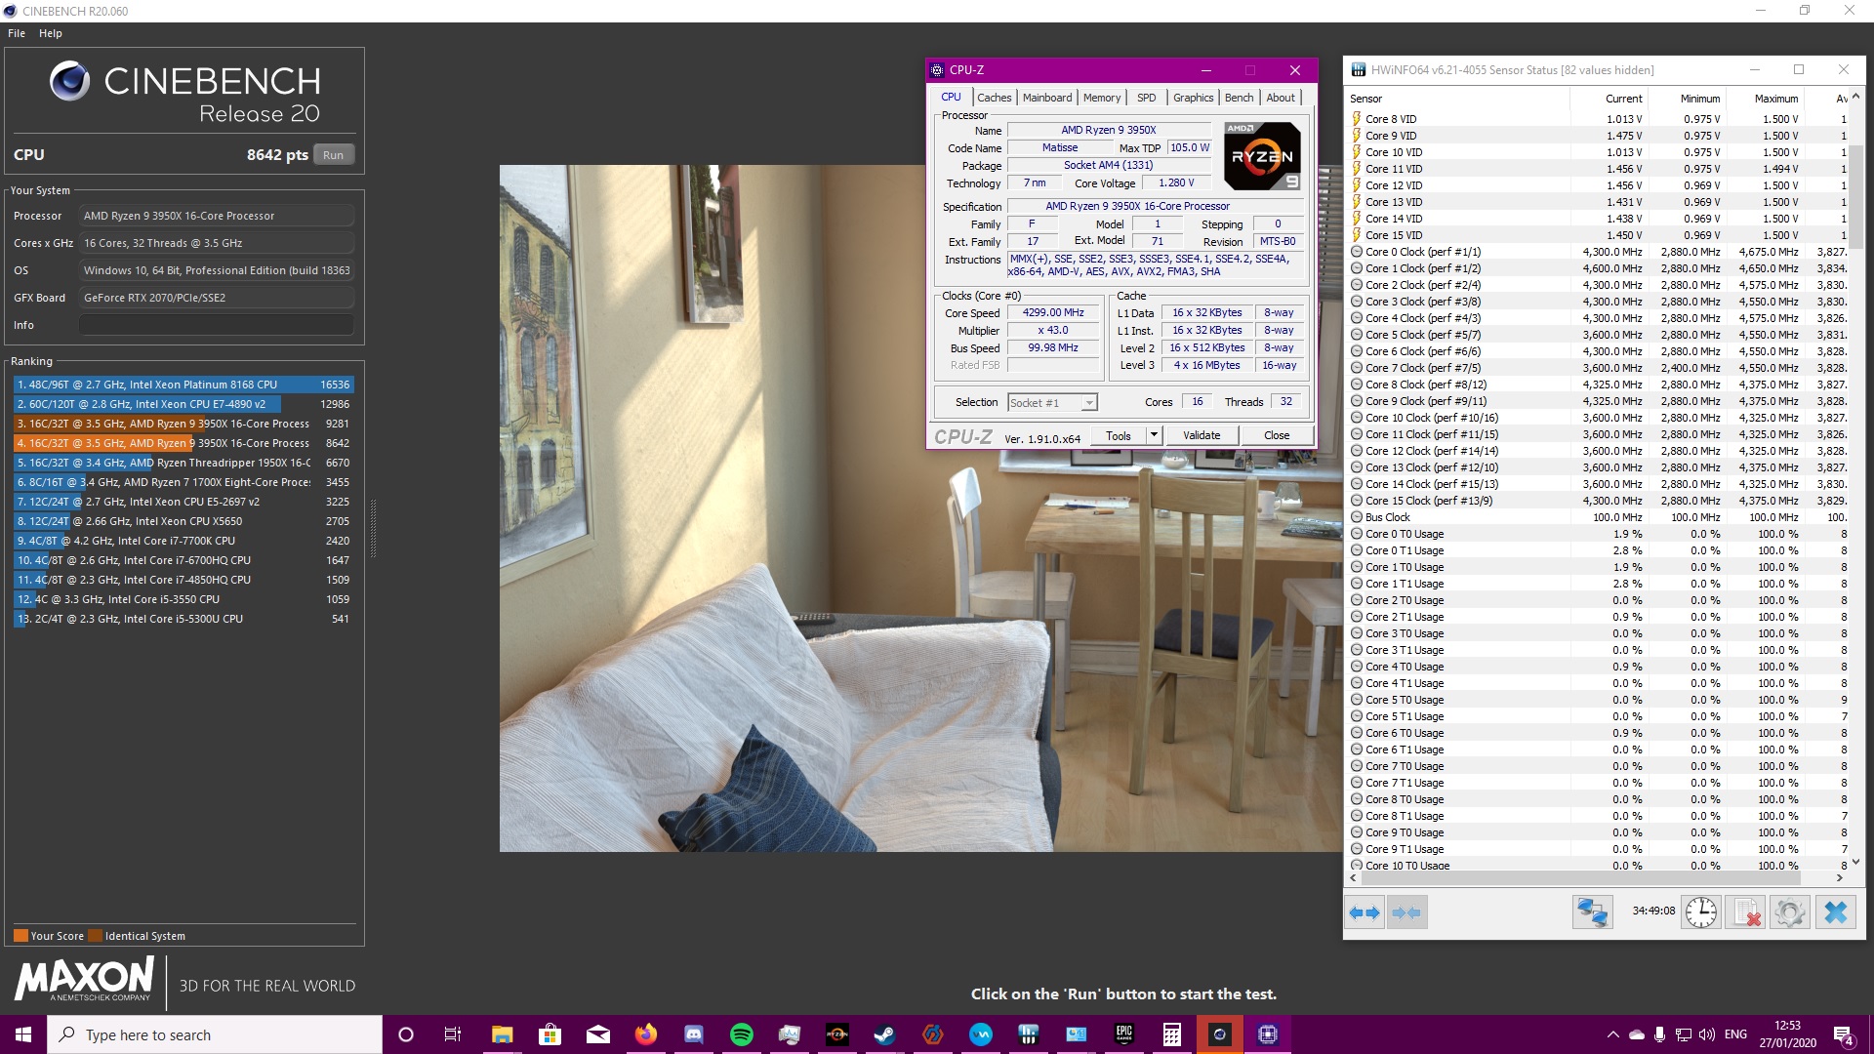The width and height of the screenshot is (1874, 1054).
Task: Switch to the SPD tab in CPU-Z
Action: 1147,98
